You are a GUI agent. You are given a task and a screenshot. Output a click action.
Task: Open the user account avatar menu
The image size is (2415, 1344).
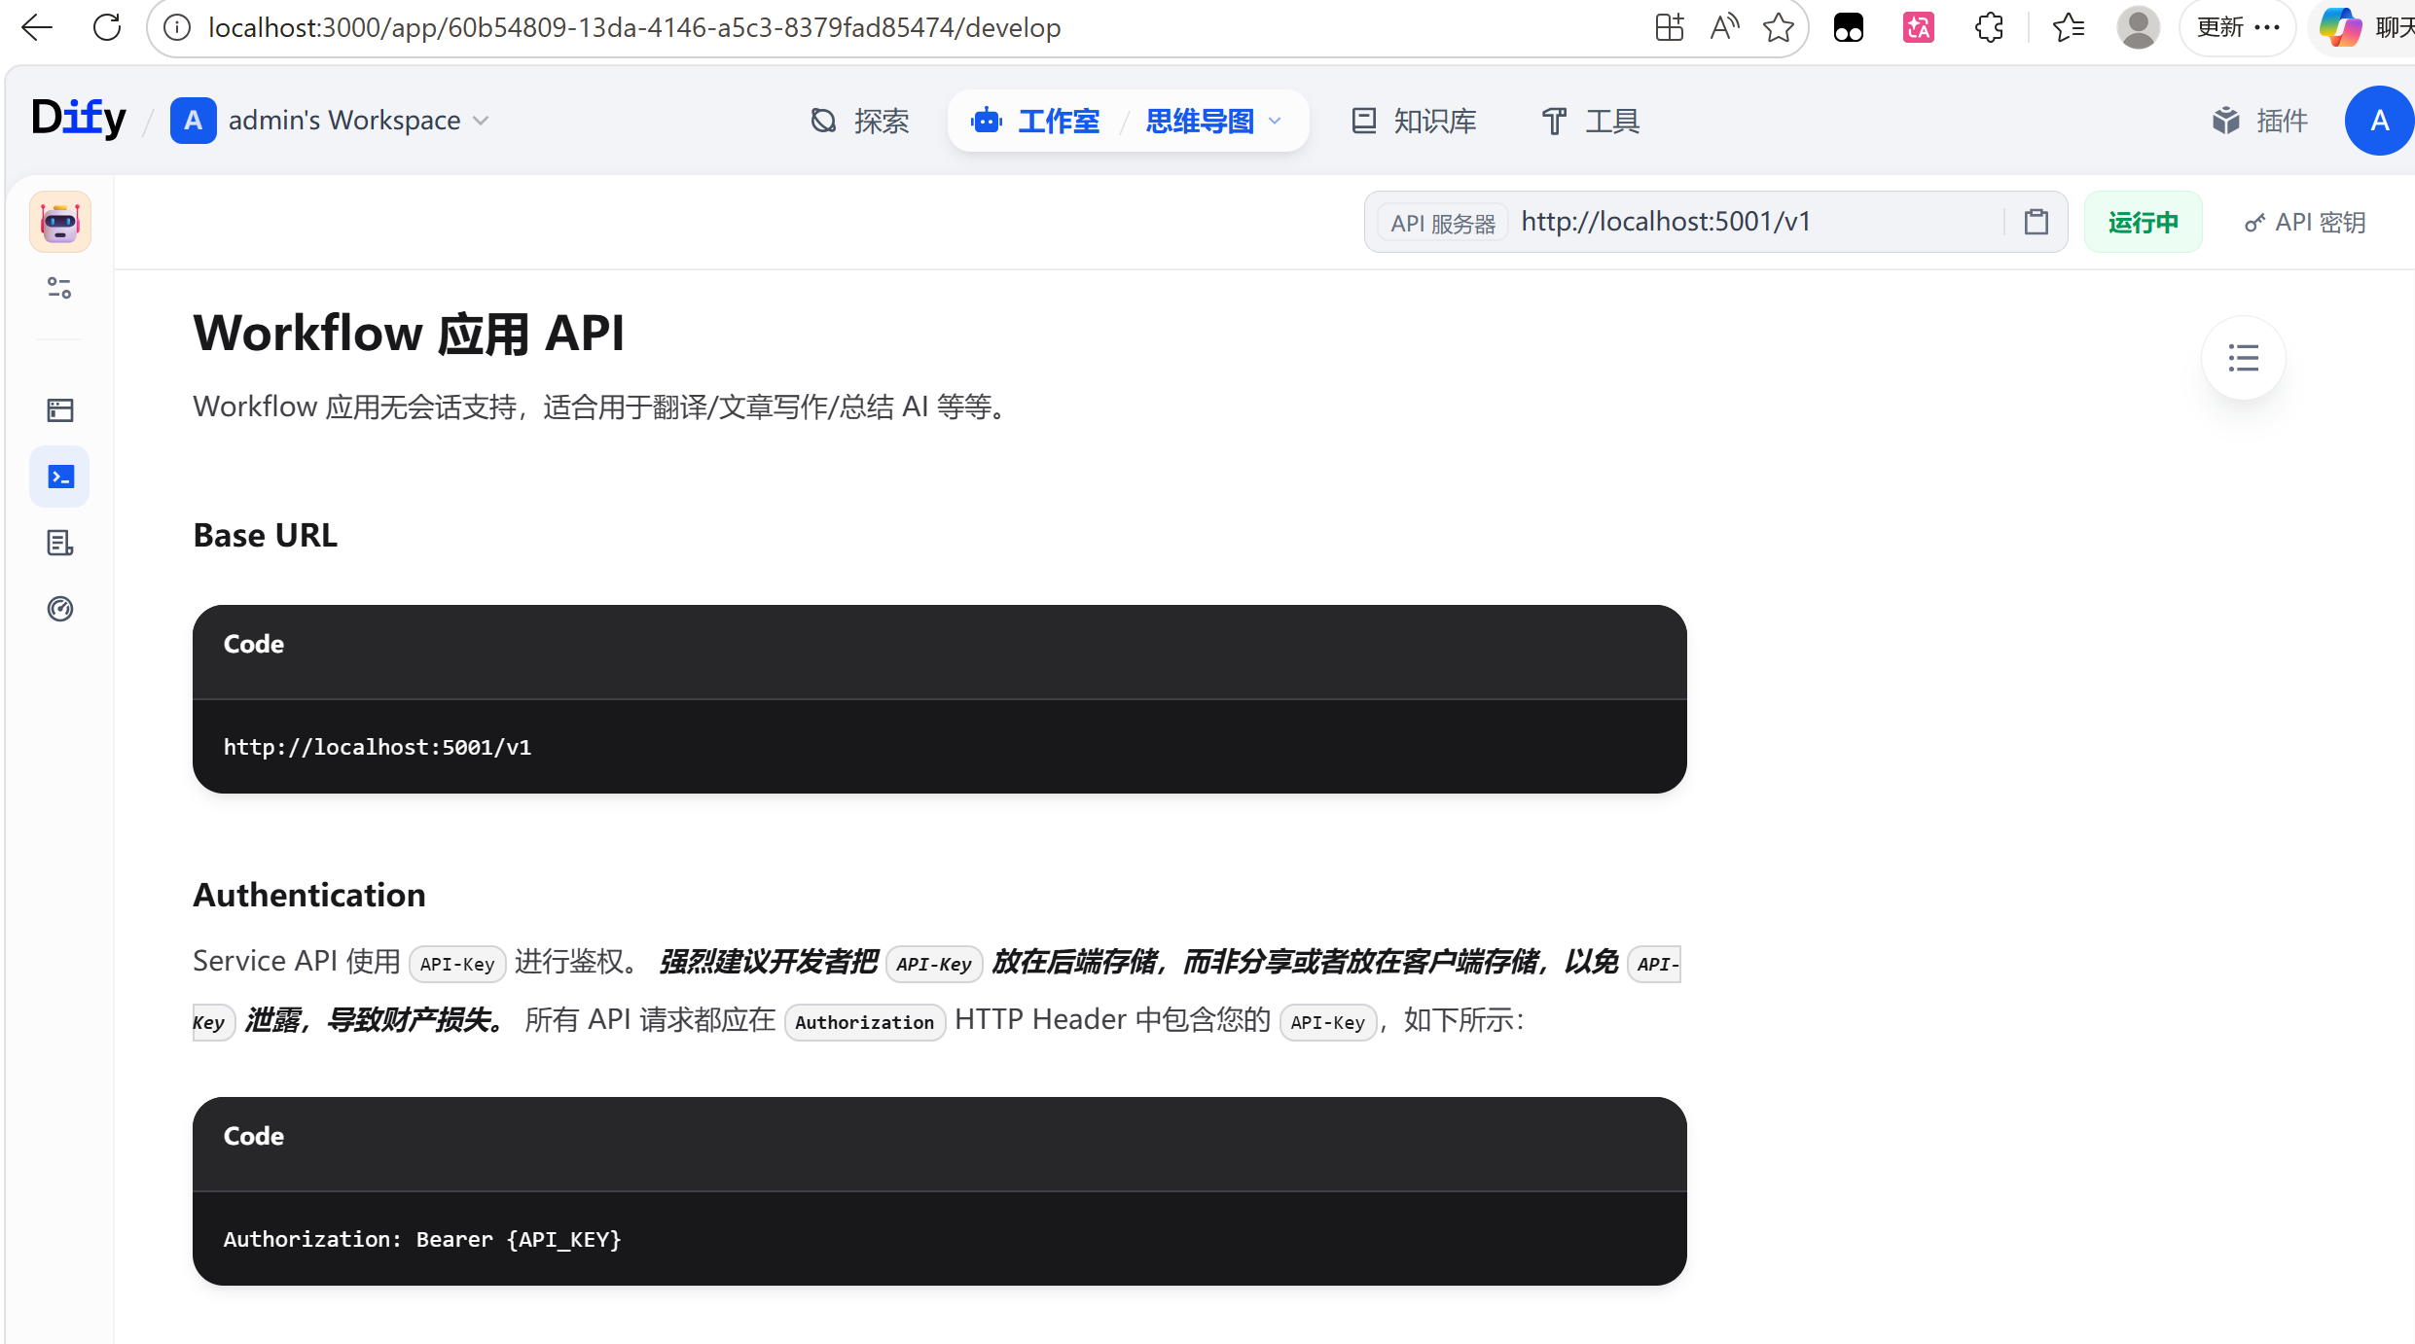pos(2378,121)
